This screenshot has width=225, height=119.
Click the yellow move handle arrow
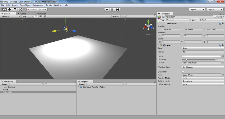point(54,31)
